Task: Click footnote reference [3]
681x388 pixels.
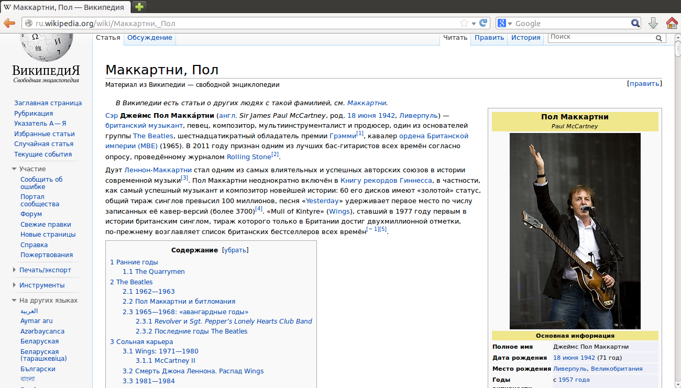Action: coord(184,178)
